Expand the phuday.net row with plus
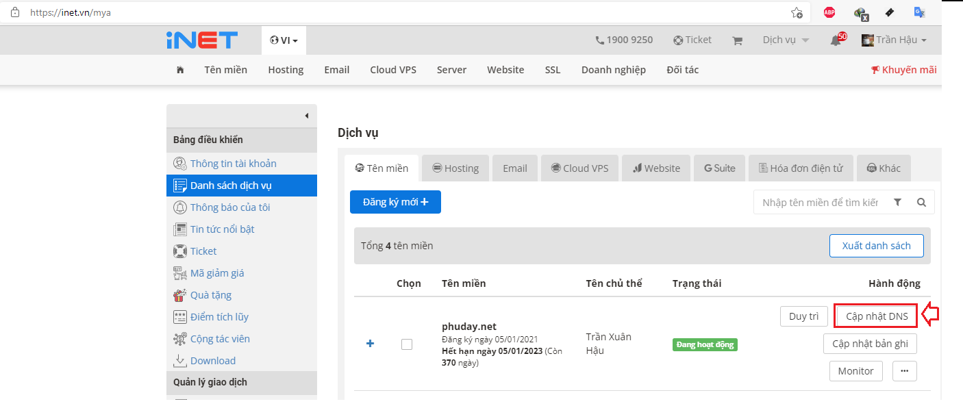963x406 pixels. tap(371, 344)
